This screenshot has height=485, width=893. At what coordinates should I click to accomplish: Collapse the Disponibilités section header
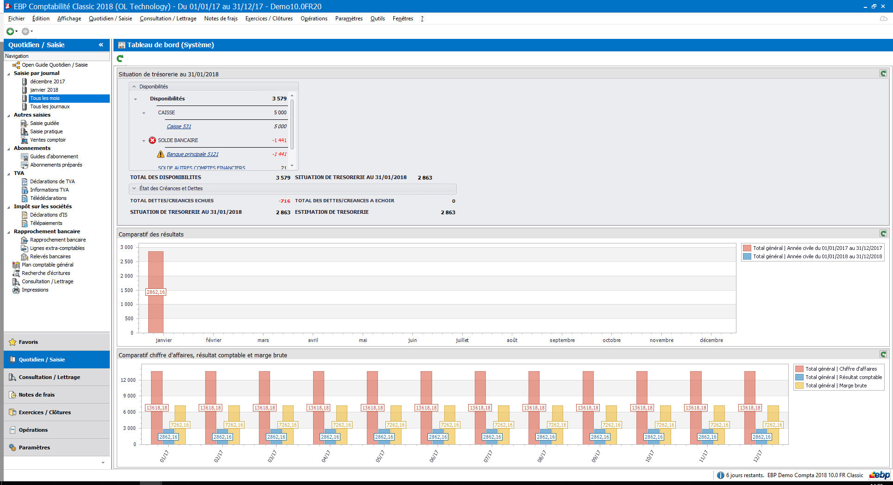[x=134, y=87]
